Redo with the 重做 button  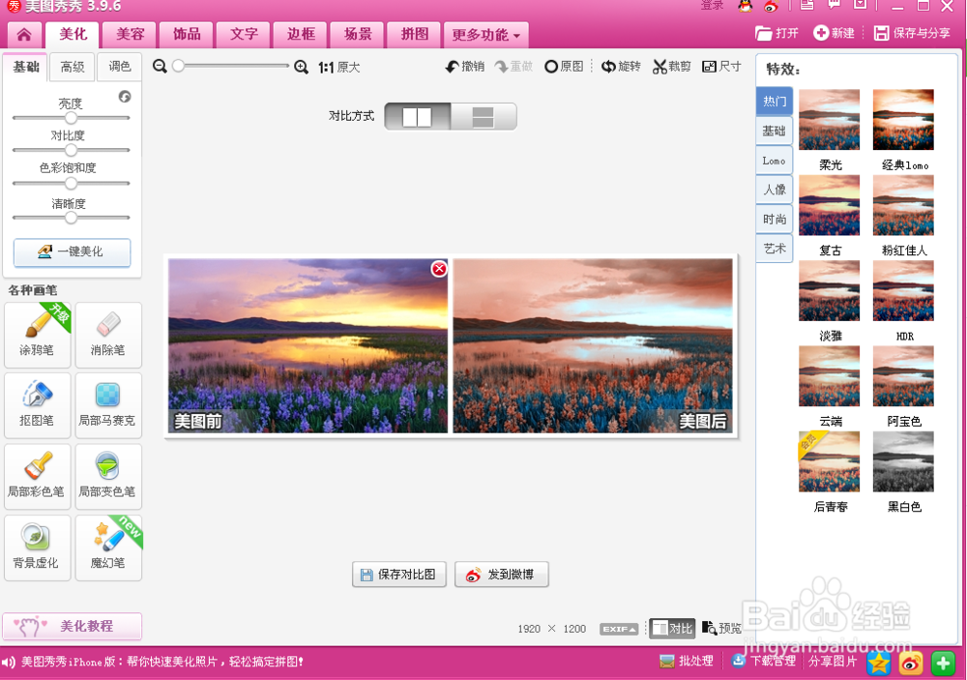click(x=513, y=66)
